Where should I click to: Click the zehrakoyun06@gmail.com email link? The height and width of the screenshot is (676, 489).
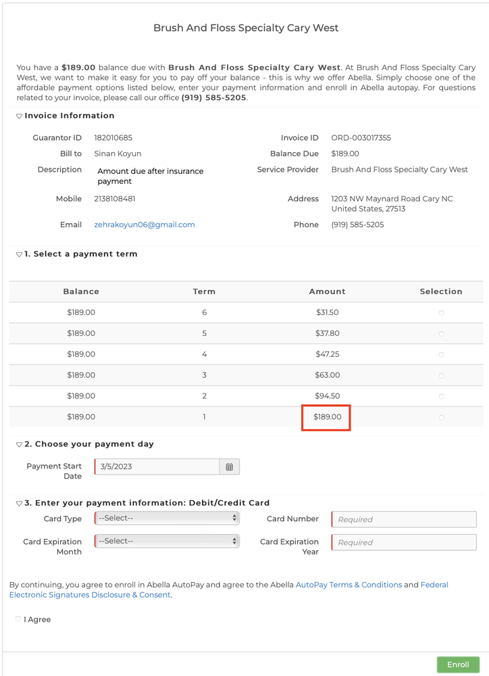[145, 224]
